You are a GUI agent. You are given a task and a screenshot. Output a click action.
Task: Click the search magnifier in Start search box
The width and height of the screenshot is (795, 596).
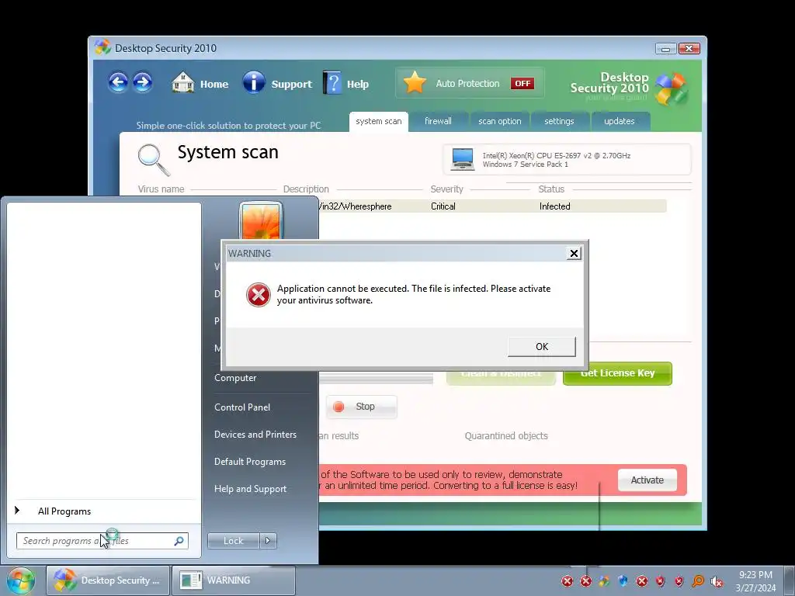(x=179, y=541)
